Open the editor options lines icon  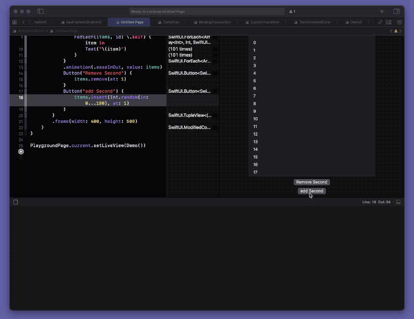coord(389,23)
